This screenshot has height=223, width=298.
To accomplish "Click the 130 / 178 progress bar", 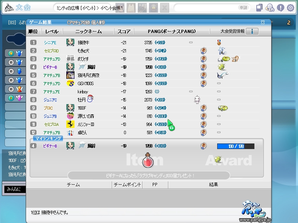I will (235, 146).
